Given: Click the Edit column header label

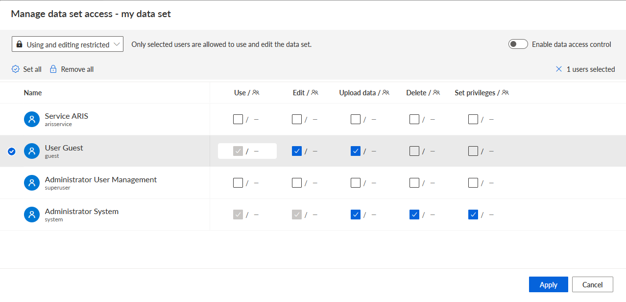Looking at the screenshot, I should [x=299, y=93].
